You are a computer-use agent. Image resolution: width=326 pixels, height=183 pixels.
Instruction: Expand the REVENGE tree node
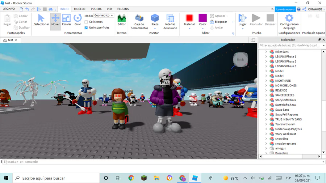pos(266,90)
